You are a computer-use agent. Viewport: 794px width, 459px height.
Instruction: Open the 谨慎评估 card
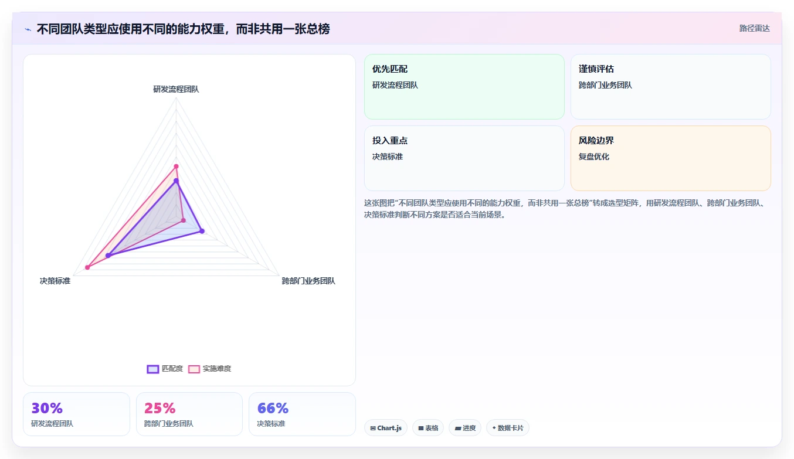point(671,87)
